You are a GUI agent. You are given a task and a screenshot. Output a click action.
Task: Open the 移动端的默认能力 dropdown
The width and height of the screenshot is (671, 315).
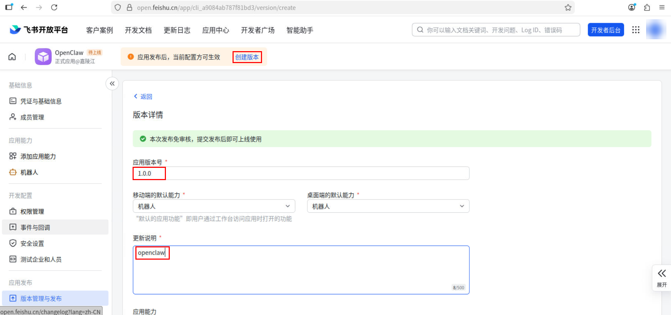(214, 206)
